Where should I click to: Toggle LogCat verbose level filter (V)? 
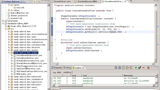tap(116, 68)
